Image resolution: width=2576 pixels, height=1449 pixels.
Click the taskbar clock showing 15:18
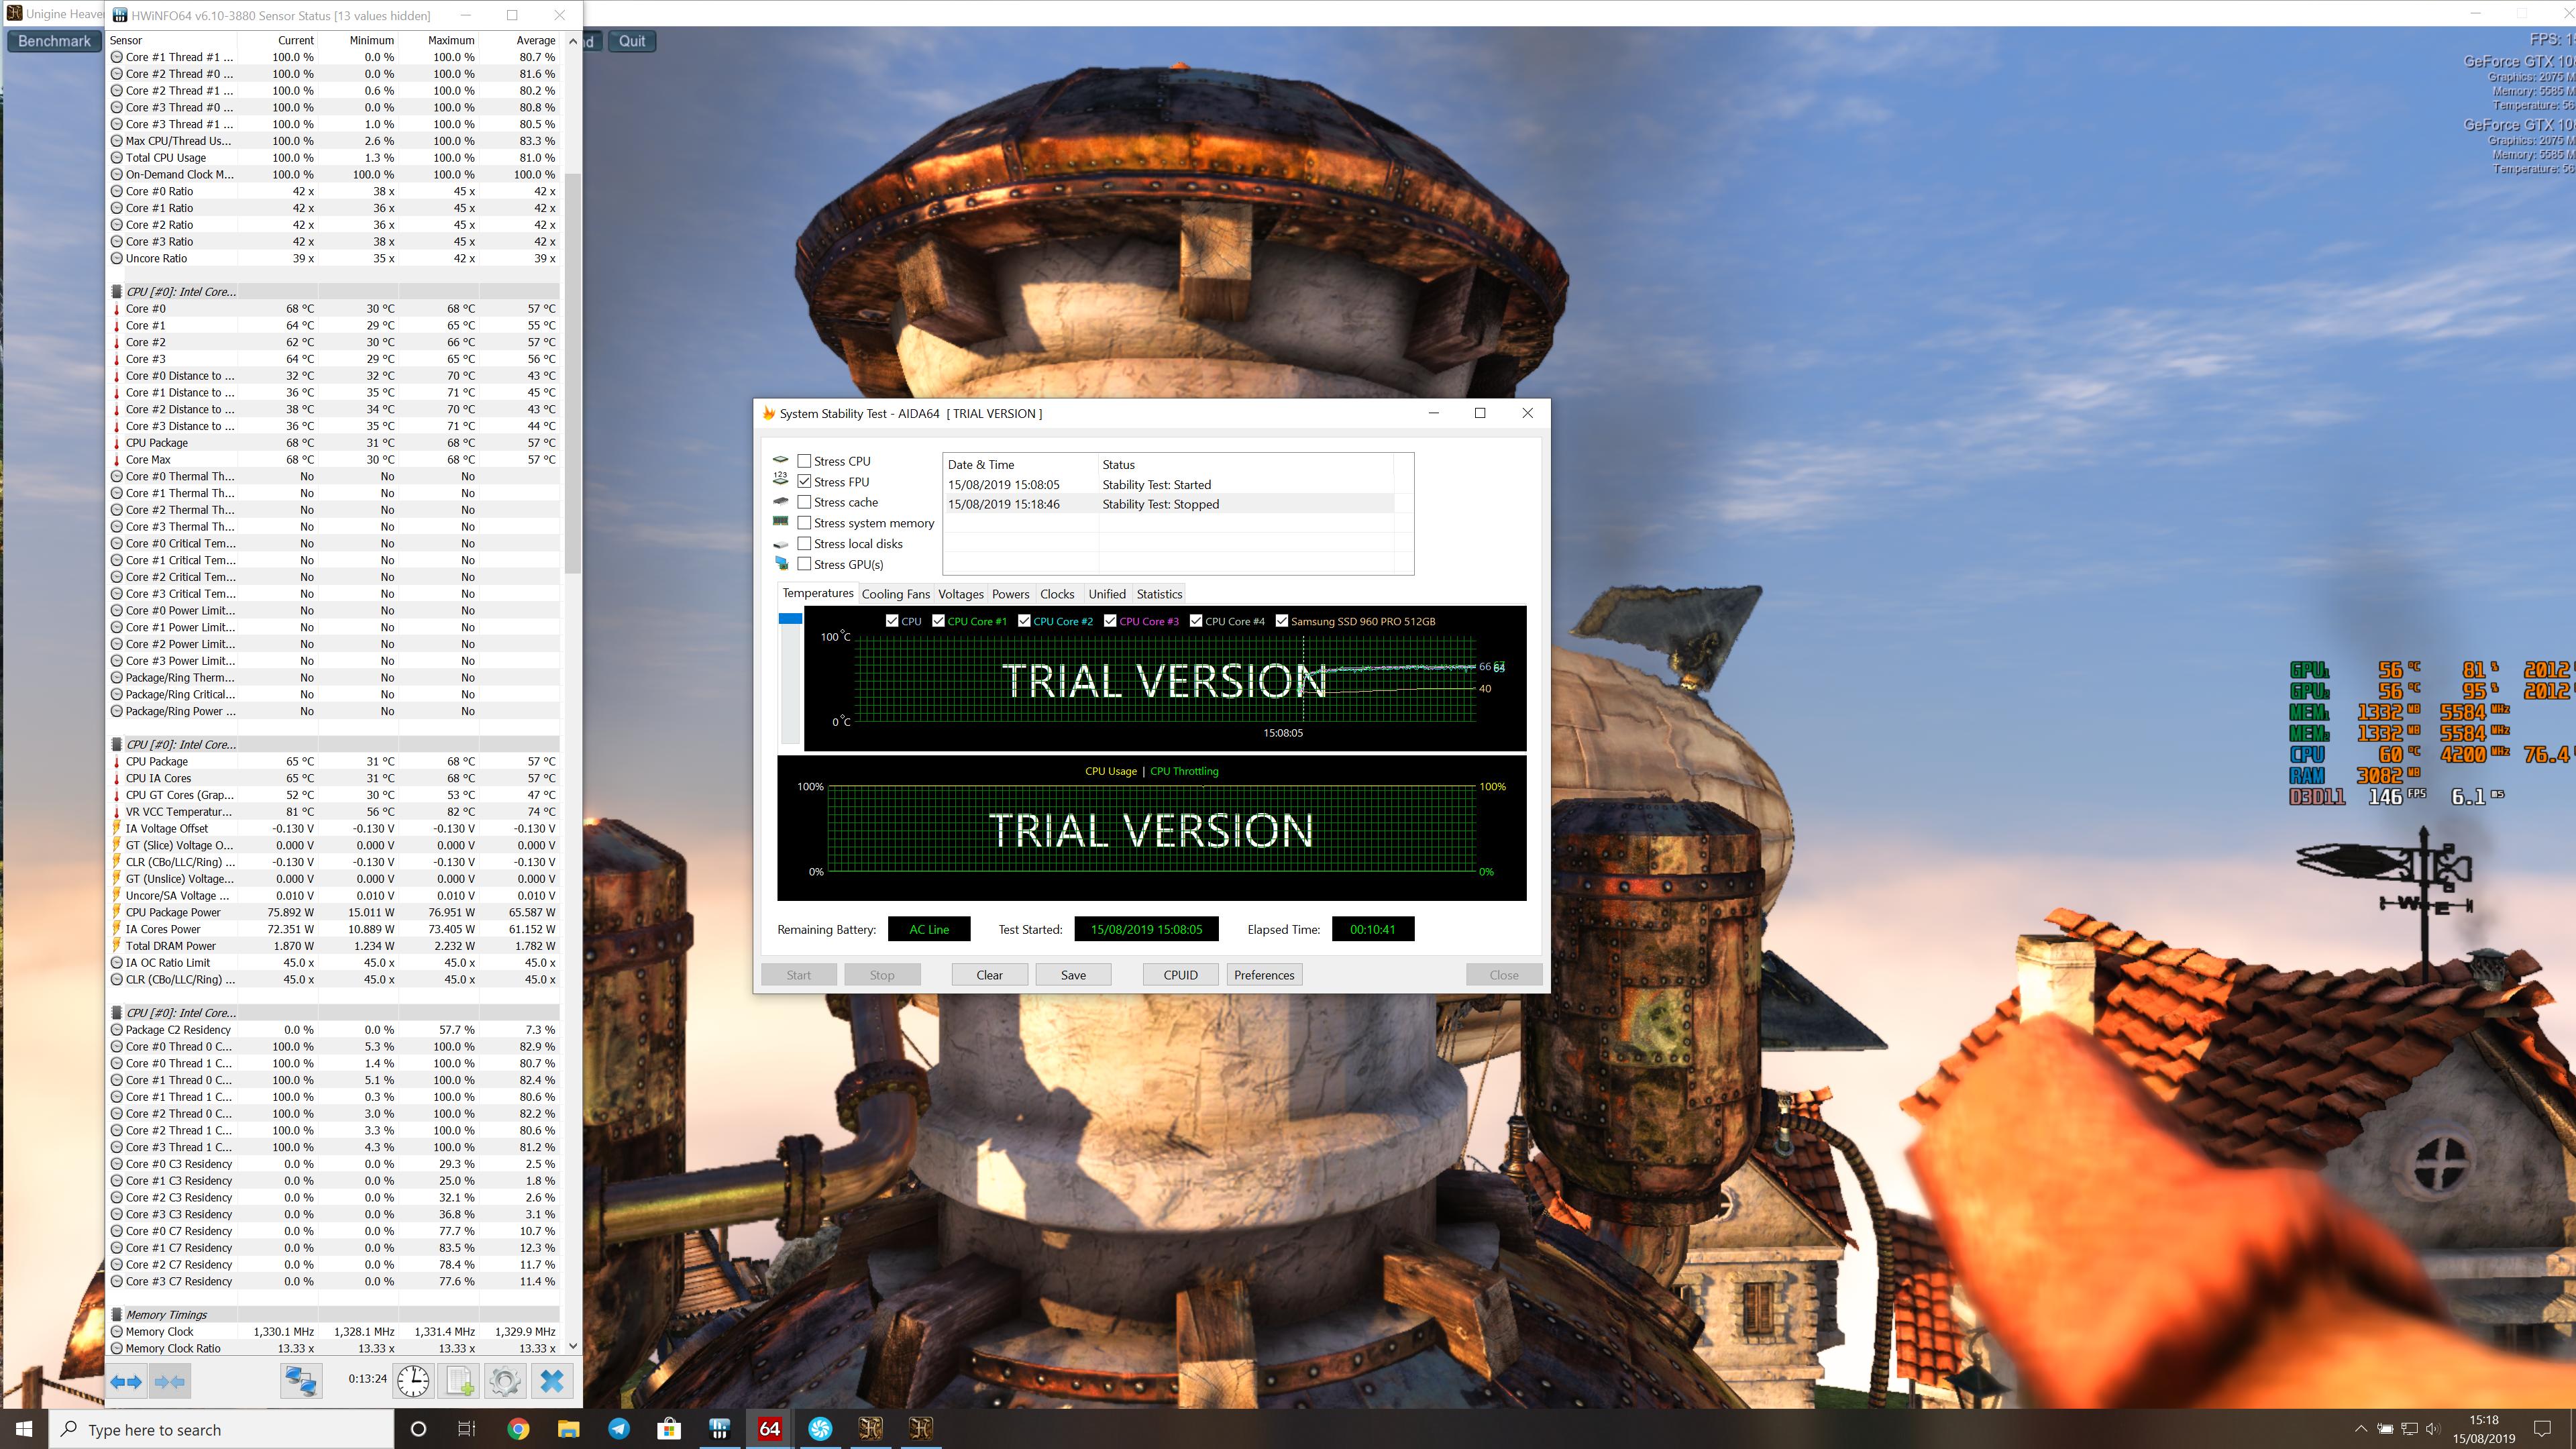(x=2483, y=1429)
